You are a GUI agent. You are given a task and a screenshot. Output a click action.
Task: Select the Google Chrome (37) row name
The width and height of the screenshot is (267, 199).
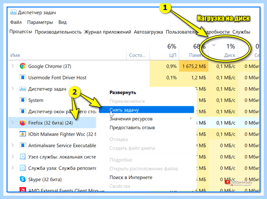(49, 66)
